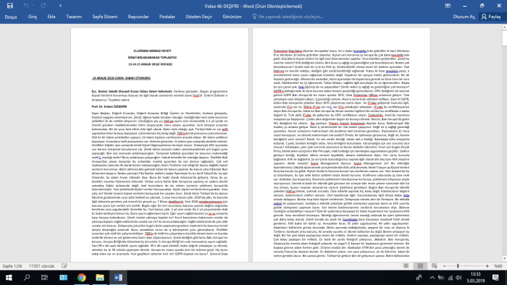Click the vertical scrollbar down arrow
The height and width of the screenshot is (285, 507).
tap(504, 258)
